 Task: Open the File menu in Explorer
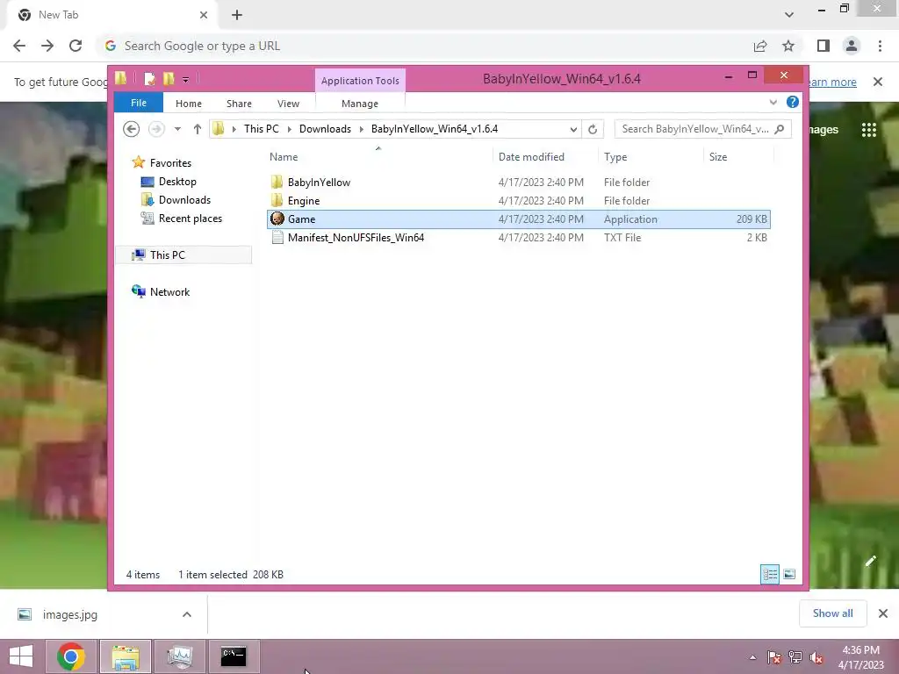pos(138,103)
